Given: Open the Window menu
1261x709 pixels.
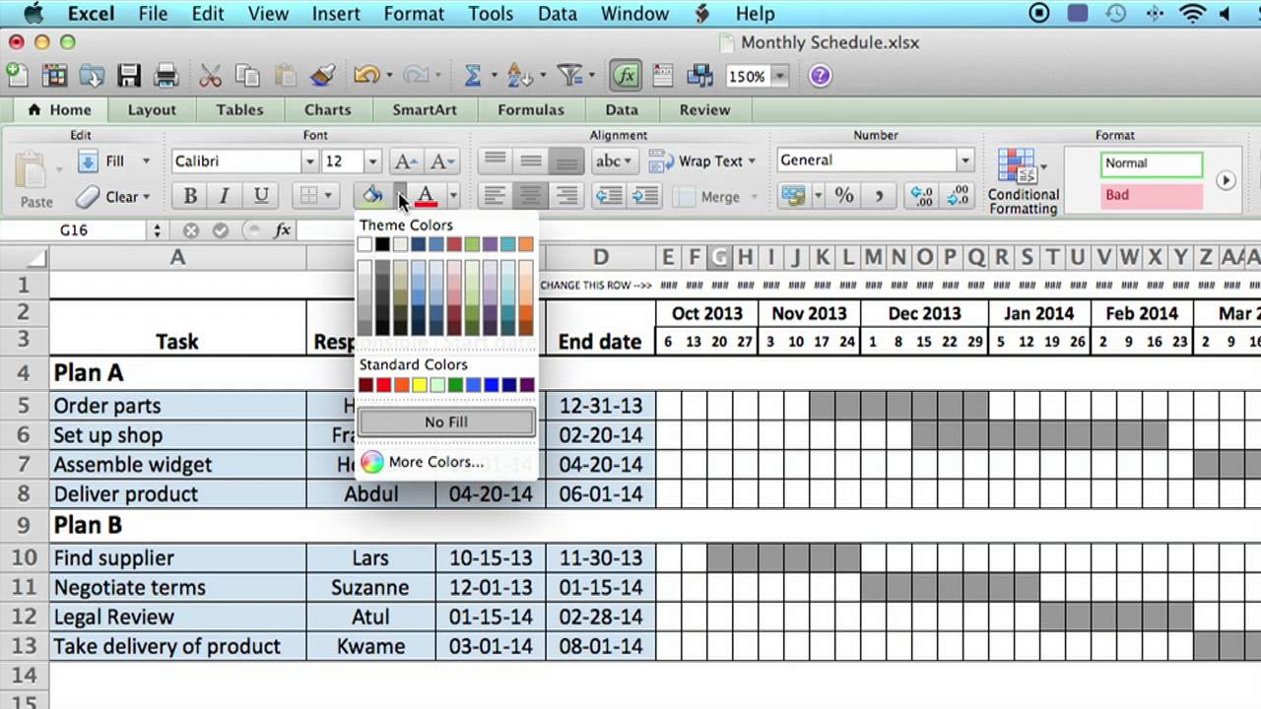Looking at the screenshot, I should pyautogui.click(x=634, y=14).
